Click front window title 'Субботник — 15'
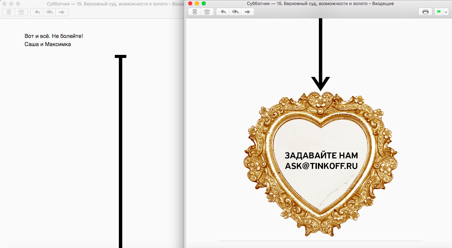 click(321, 3)
